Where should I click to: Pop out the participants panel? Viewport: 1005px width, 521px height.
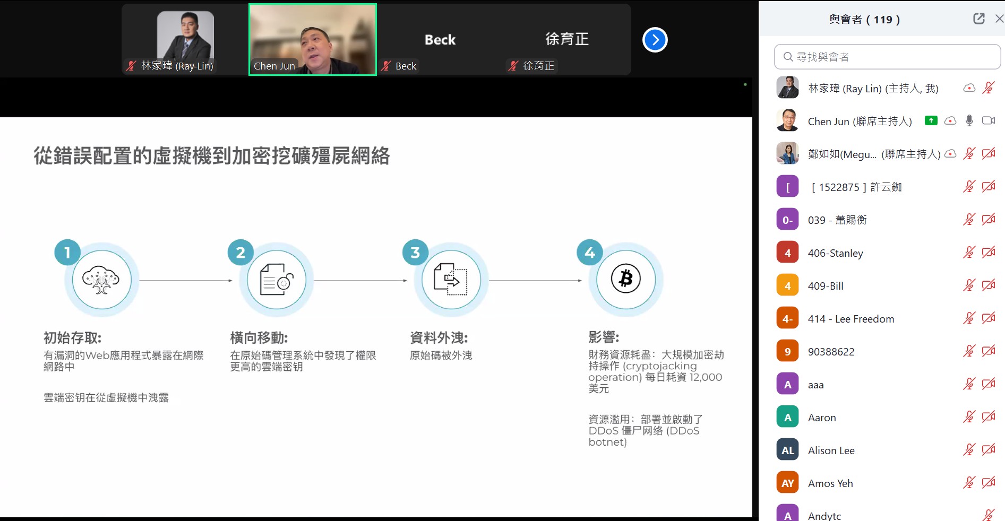click(978, 19)
